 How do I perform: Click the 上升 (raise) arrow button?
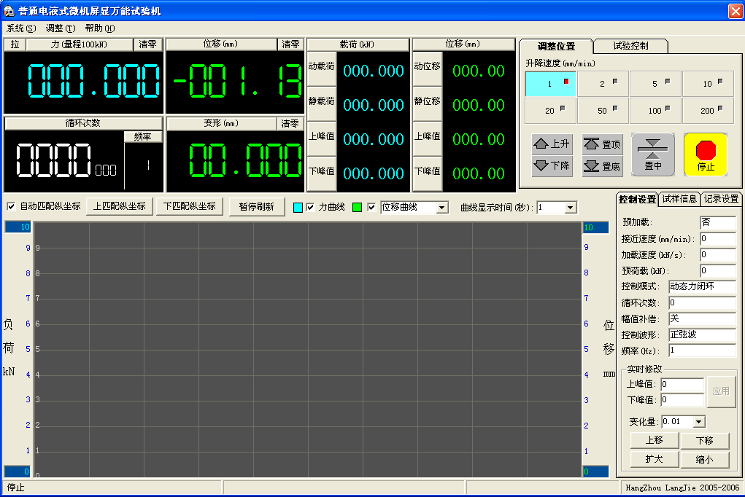[x=552, y=144]
